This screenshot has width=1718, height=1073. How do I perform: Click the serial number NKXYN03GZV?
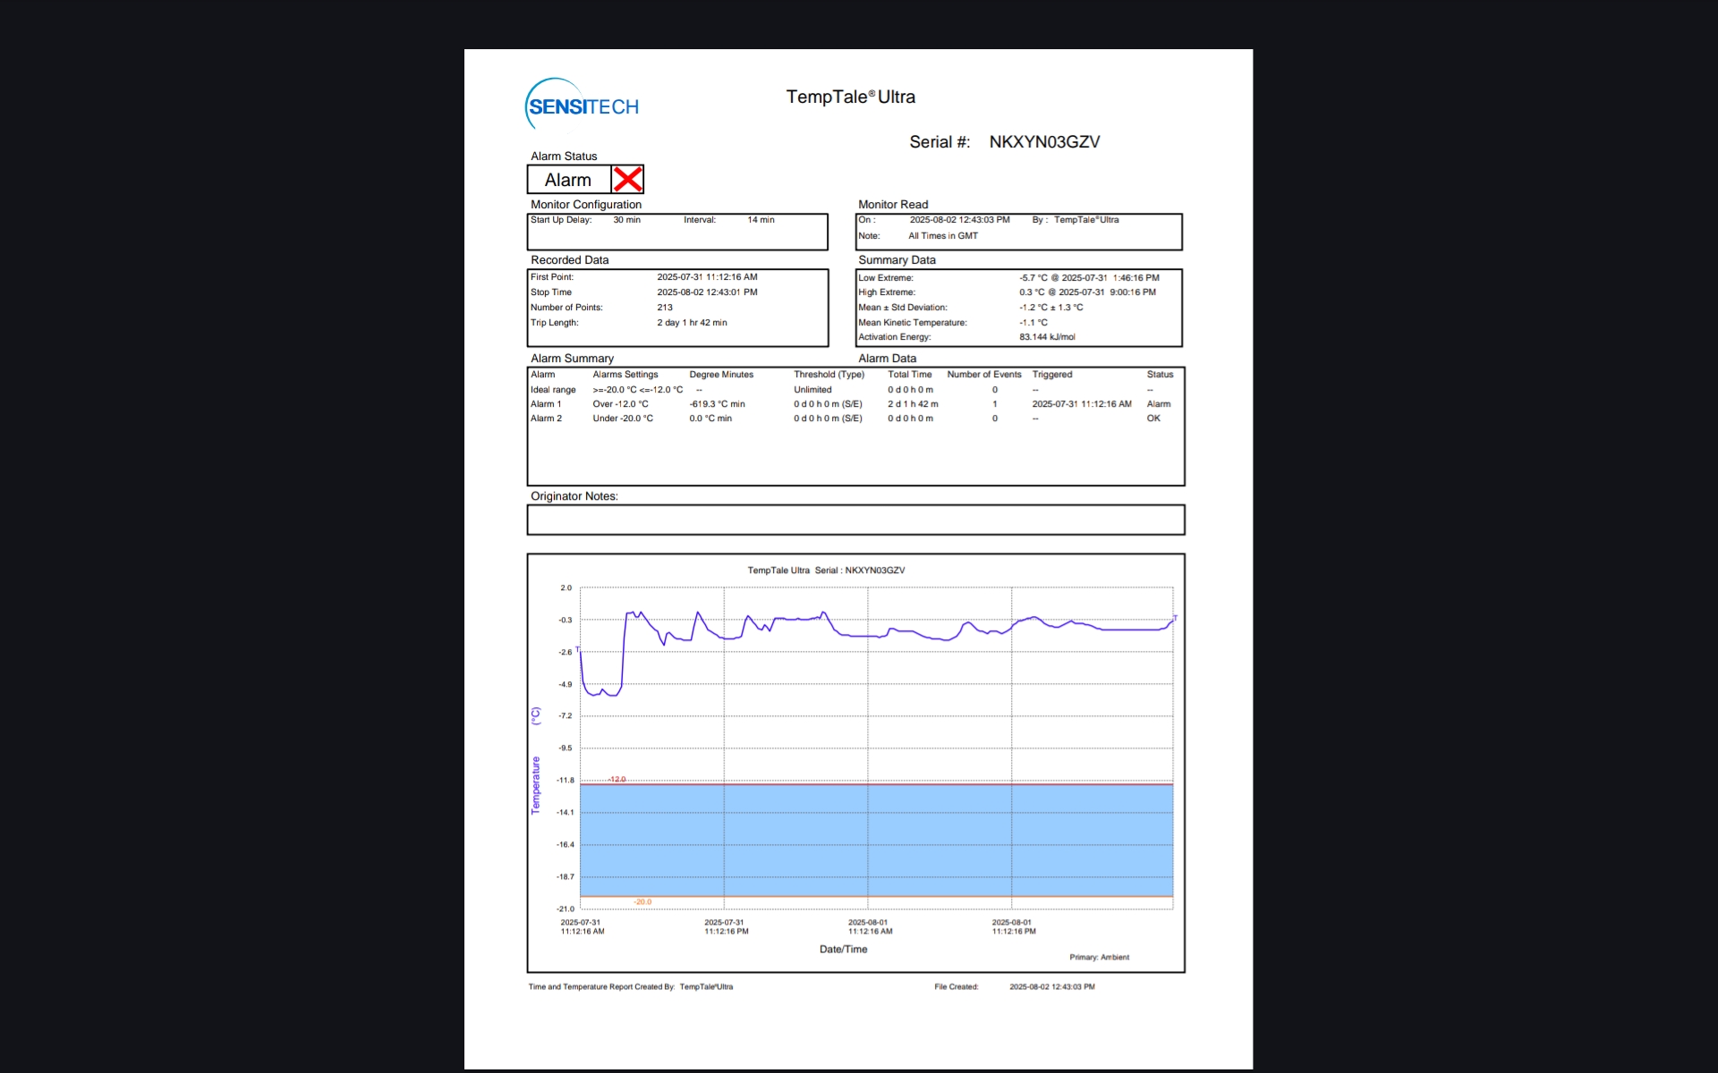point(1044,142)
